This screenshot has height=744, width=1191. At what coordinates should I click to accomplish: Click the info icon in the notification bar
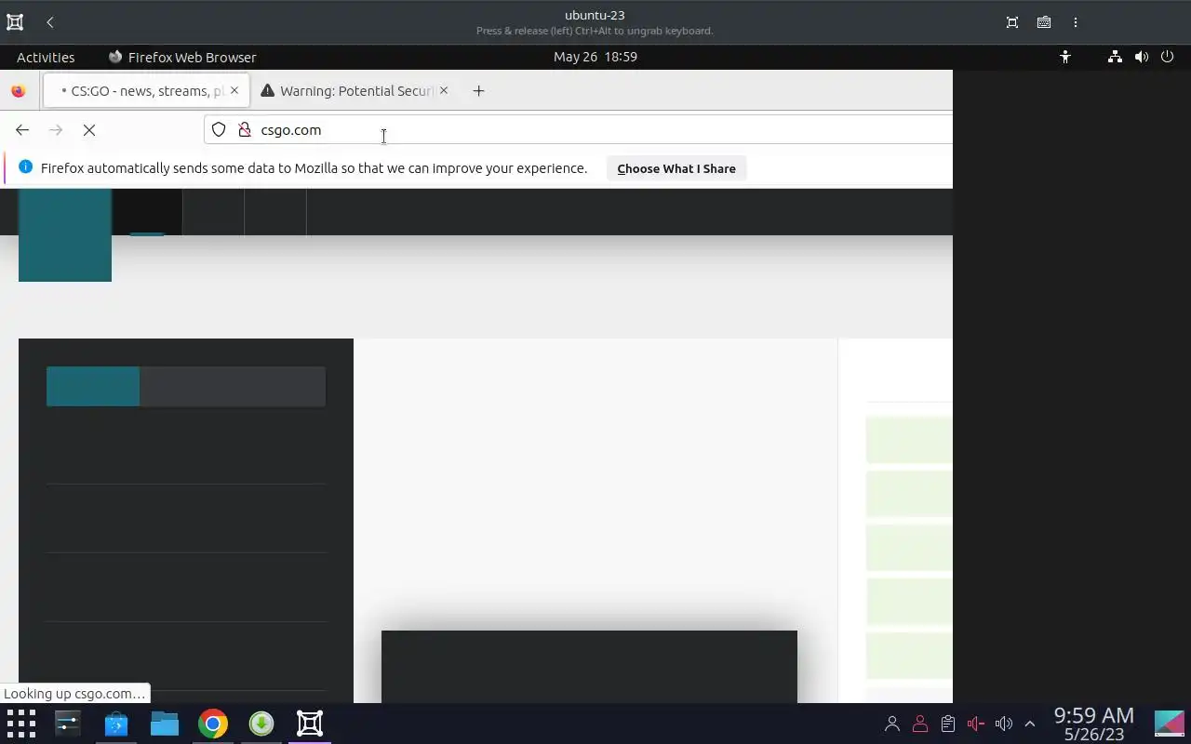pyautogui.click(x=25, y=167)
